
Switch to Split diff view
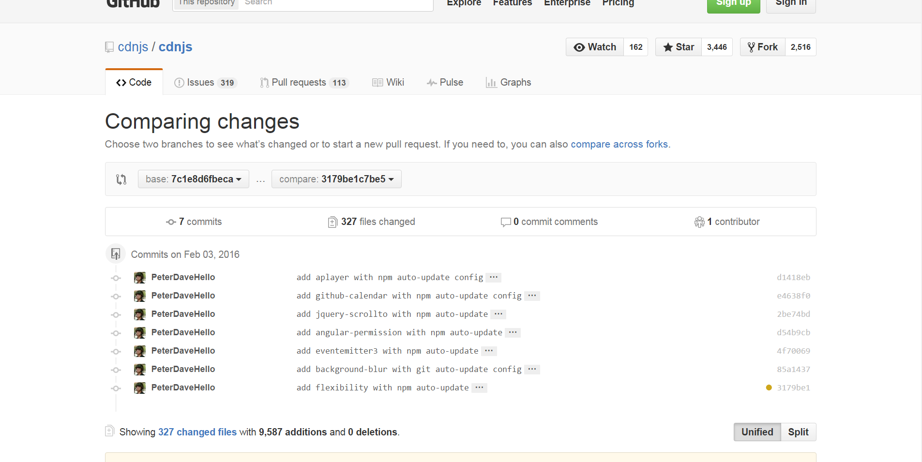click(798, 432)
